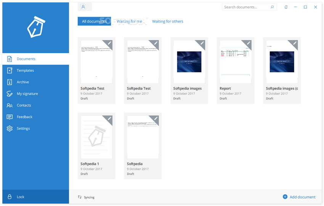Viewport: 324px width, 206px height.
Task: Click the search magnifier icon
Action: tap(272, 7)
